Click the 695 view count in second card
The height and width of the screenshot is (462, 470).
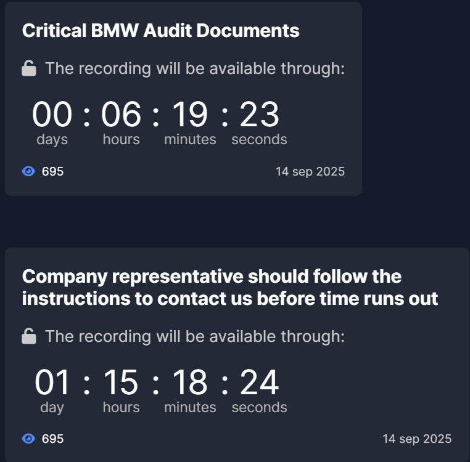(52, 439)
